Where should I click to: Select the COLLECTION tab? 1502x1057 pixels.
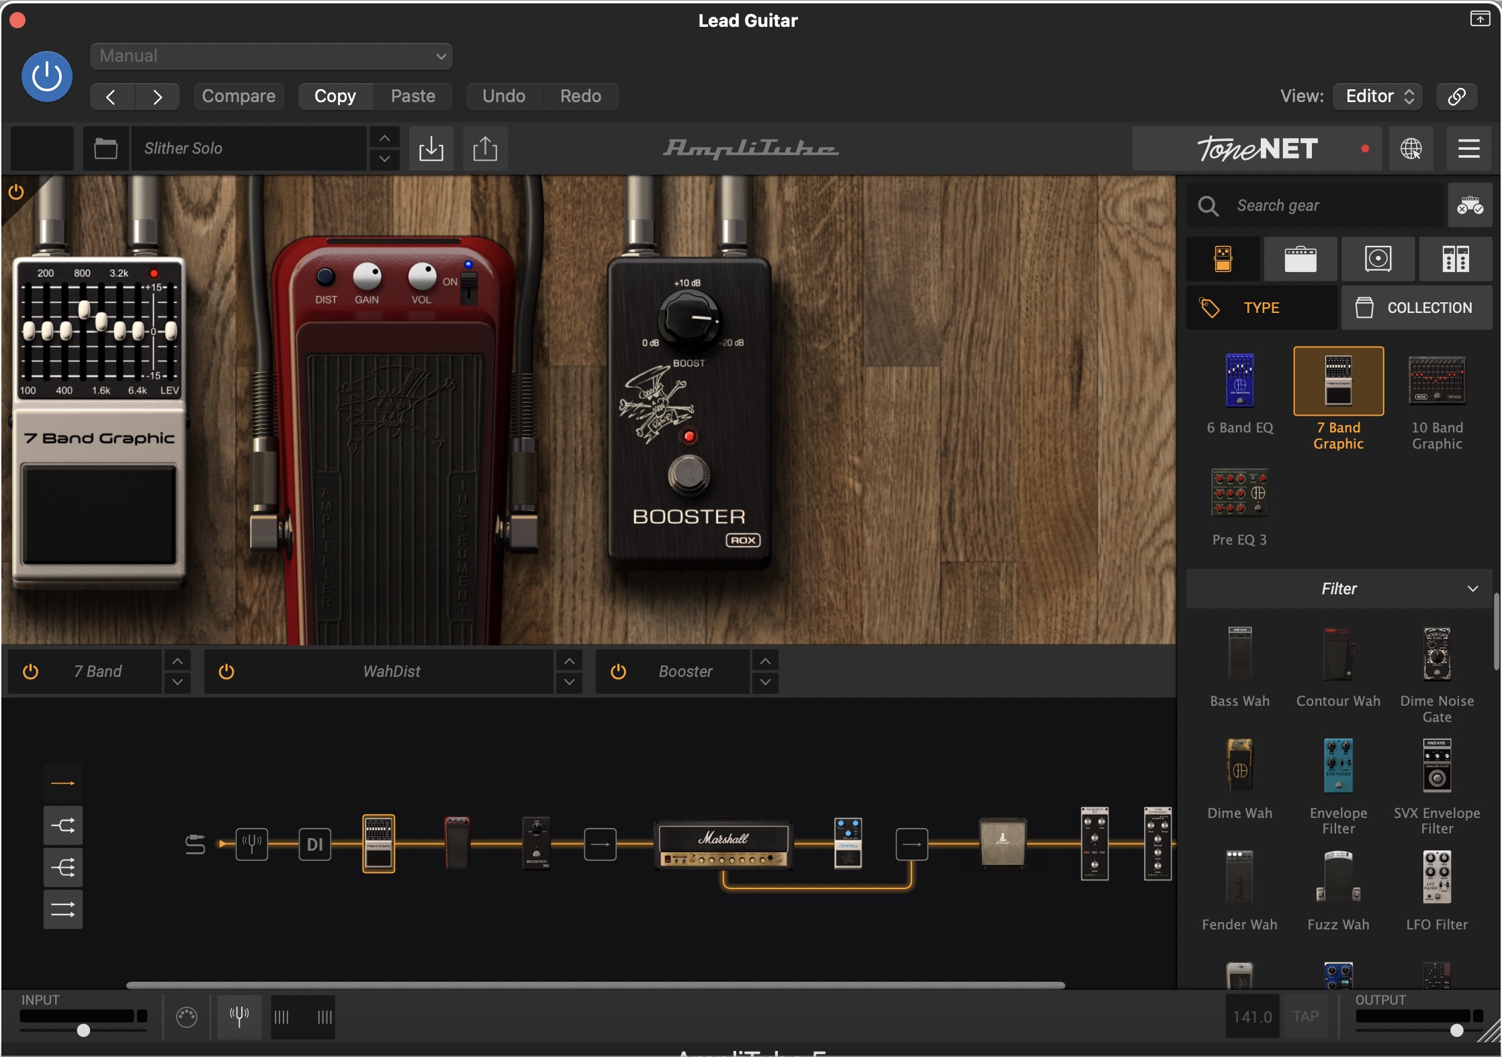(x=1417, y=308)
